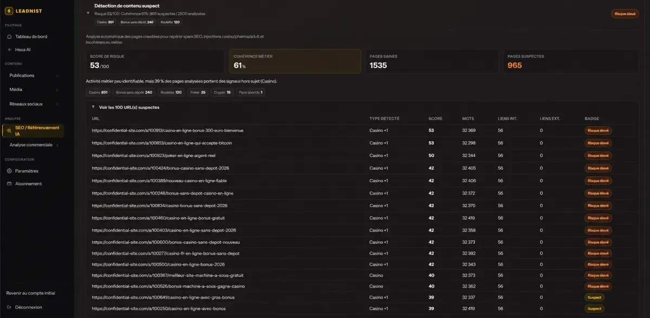
Task: Click the Abonnement card icon
Action: [10, 184]
